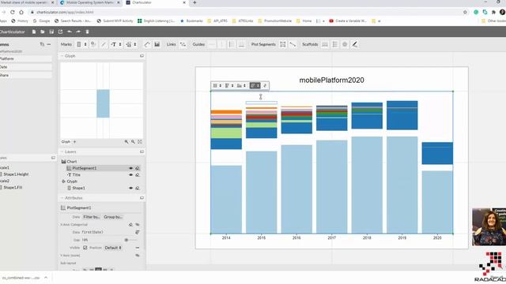Bookmark this page with the star icon
506x284 pixels.
[x=465, y=13]
